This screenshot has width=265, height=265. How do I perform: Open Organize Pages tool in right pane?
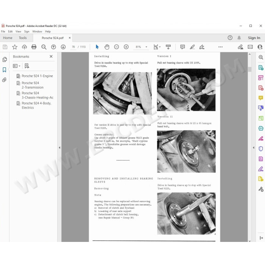coord(260,118)
